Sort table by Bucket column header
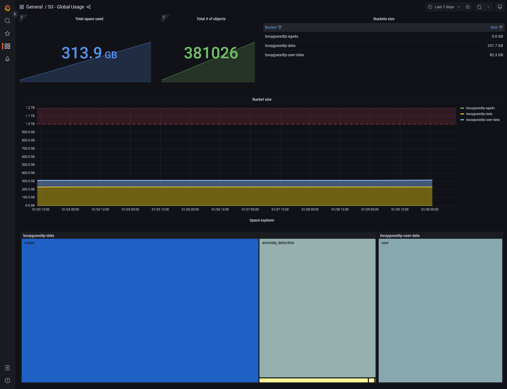Viewport: 507px width, 389px height. pyautogui.click(x=271, y=27)
